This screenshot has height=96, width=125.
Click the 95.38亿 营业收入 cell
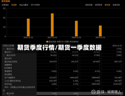[x=53, y=52]
